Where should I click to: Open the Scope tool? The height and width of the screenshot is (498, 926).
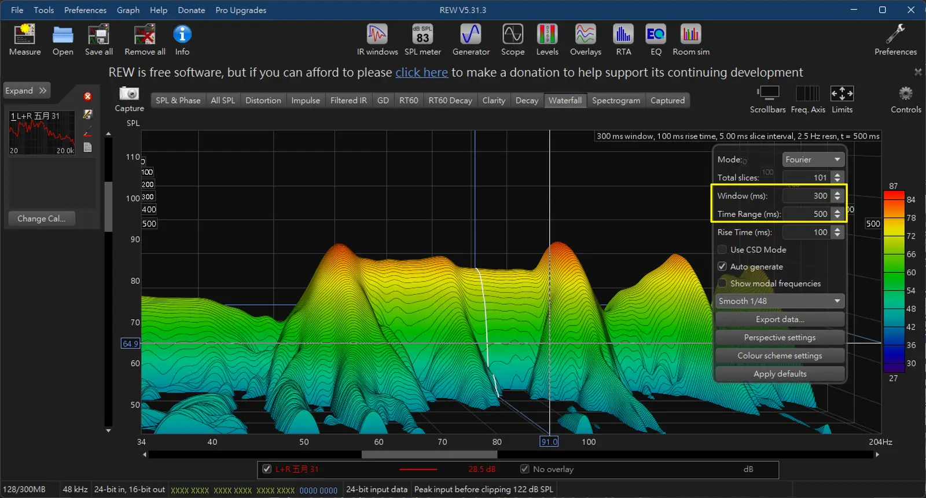pos(513,34)
